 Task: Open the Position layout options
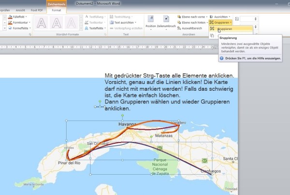(150, 23)
